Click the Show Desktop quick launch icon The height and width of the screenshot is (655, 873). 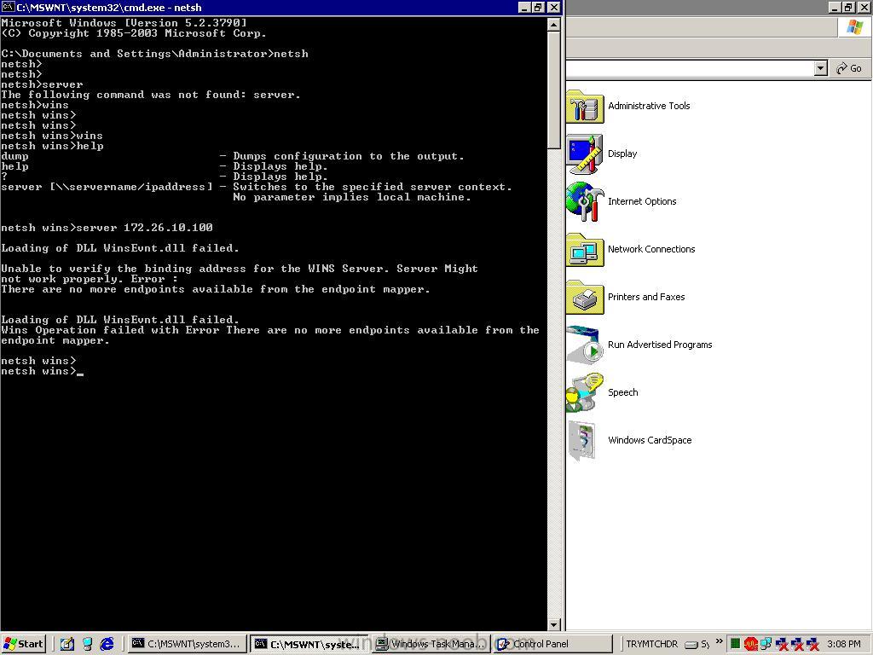click(x=67, y=644)
